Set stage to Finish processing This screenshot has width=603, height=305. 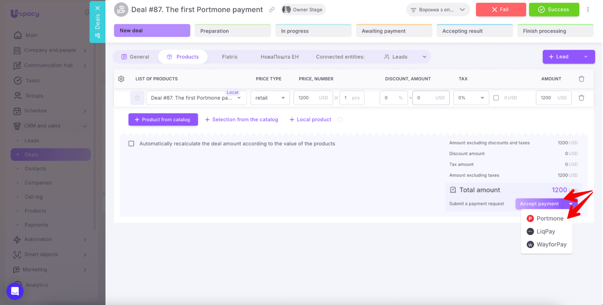click(555, 31)
